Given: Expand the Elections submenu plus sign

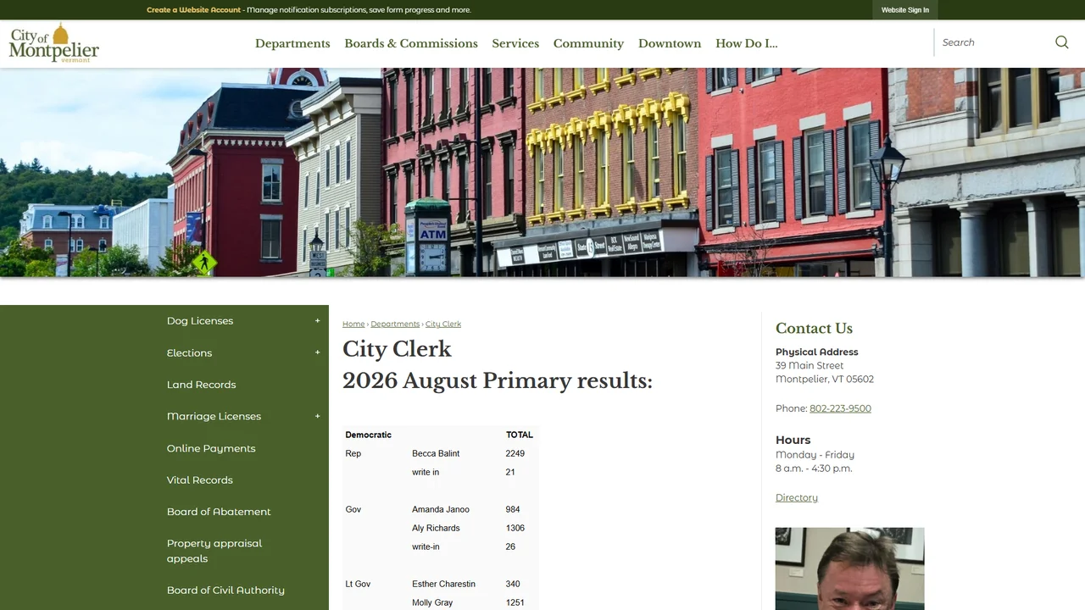Looking at the screenshot, I should [318, 352].
